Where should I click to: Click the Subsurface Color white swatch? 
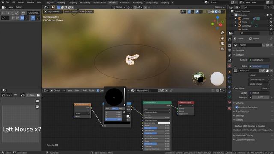coord(164,123)
